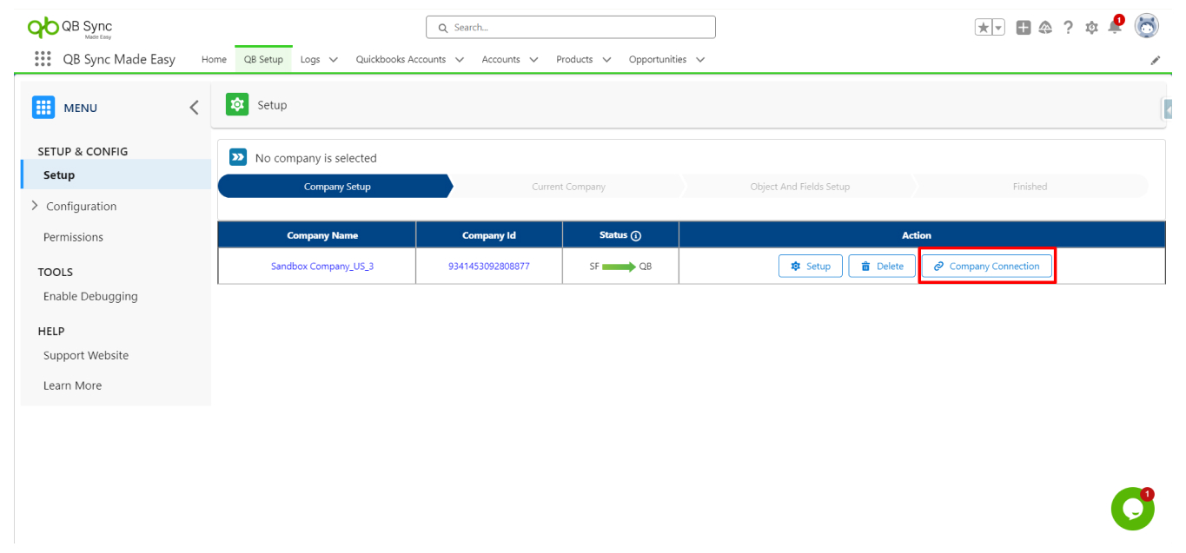Open Support Website link

tap(86, 355)
